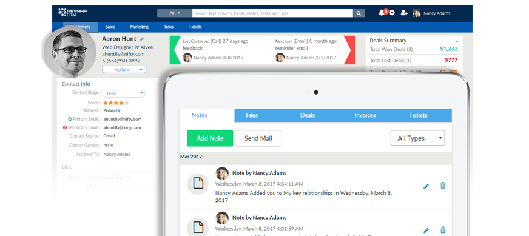Open the All Types filter dropdown
This screenshot has height=236, width=529.
[x=417, y=138]
